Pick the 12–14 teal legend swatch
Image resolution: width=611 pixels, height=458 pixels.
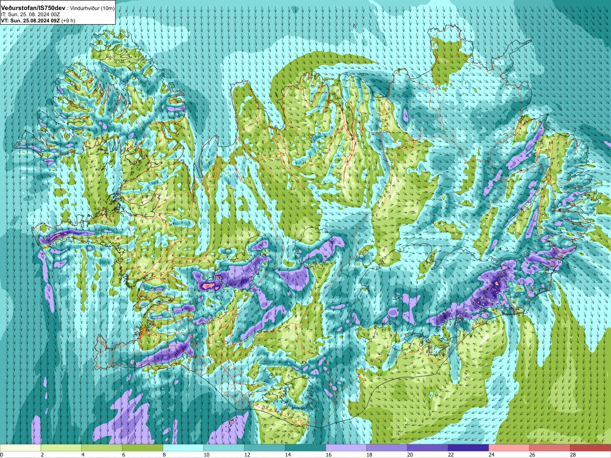265,448
